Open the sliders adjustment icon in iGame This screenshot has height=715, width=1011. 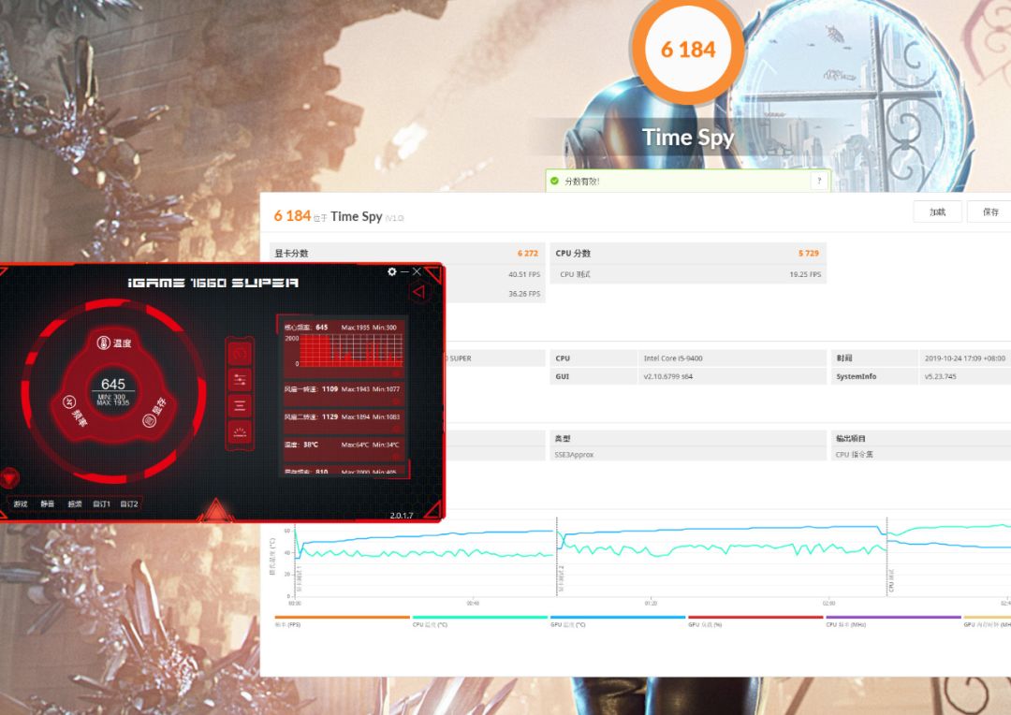click(240, 380)
